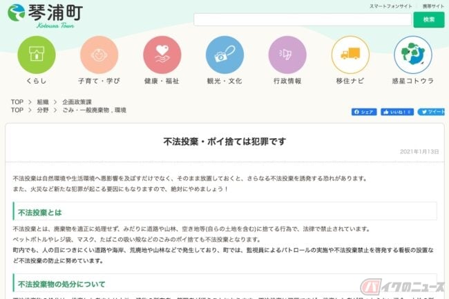Select the 行政情報 megaphone icon

point(287,55)
